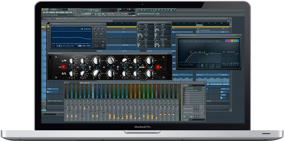Screen dimensions: 284x141
Task: Arm the transport record button
Action: click(92, 14)
